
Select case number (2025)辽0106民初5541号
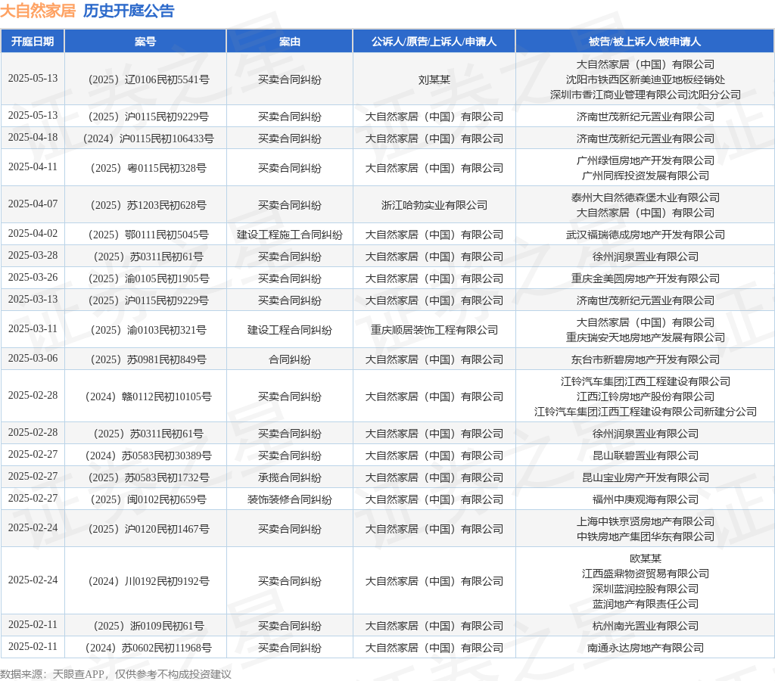click(x=148, y=79)
